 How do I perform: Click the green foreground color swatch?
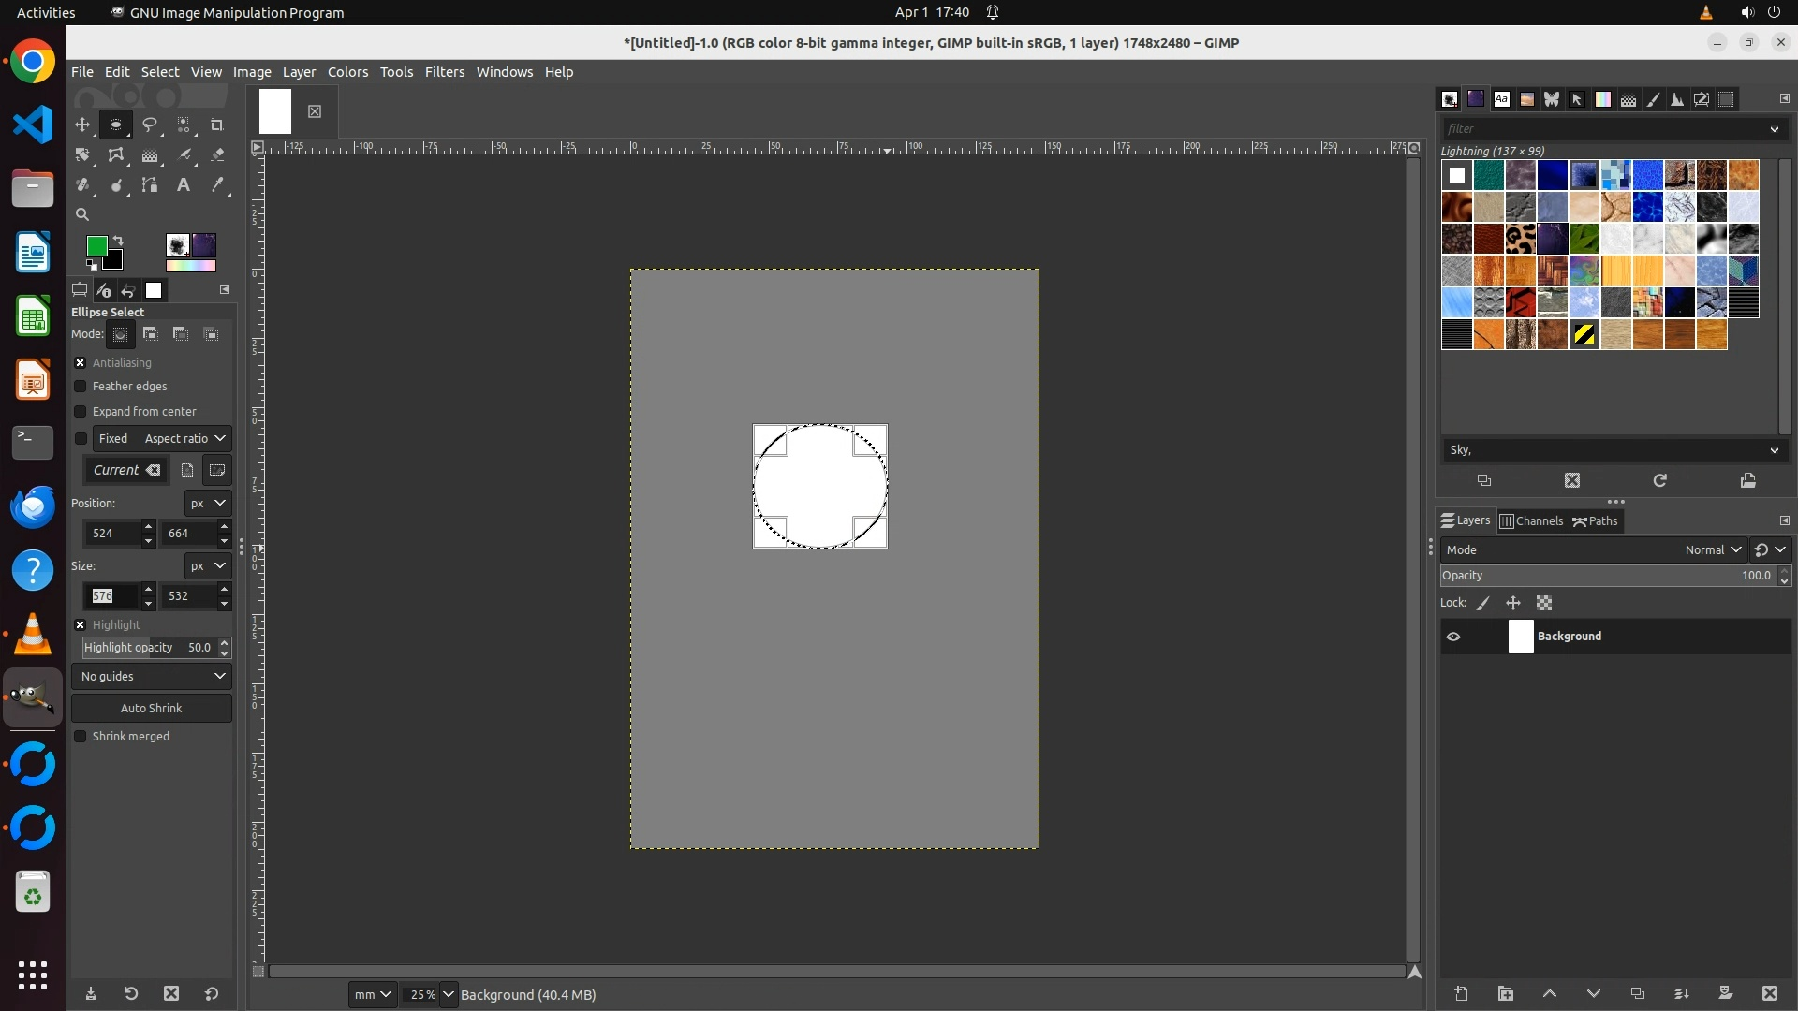[96, 245]
